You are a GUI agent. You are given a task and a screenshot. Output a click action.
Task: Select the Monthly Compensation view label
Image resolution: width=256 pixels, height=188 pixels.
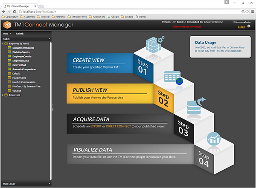coord(24,82)
